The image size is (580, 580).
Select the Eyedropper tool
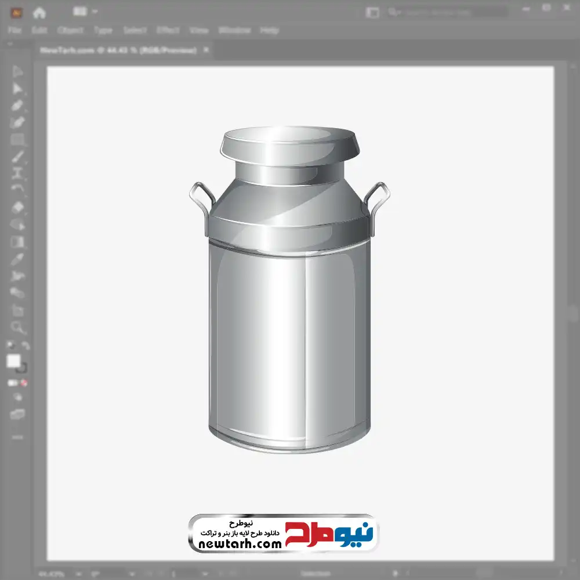pyautogui.click(x=17, y=259)
